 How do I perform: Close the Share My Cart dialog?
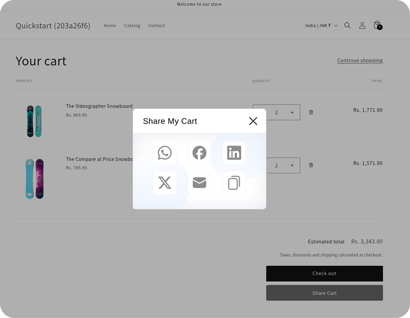pyautogui.click(x=253, y=121)
